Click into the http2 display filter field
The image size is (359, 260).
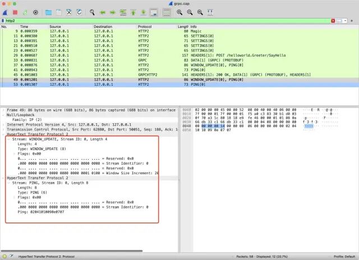click(168, 21)
